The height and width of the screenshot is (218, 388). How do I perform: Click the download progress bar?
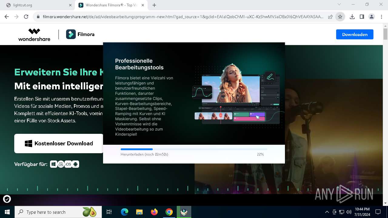click(x=194, y=149)
